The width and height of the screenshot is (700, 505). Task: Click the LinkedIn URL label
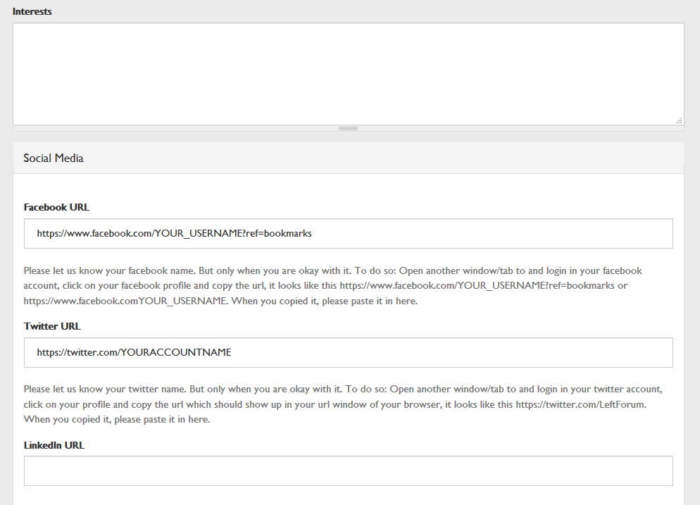point(54,445)
